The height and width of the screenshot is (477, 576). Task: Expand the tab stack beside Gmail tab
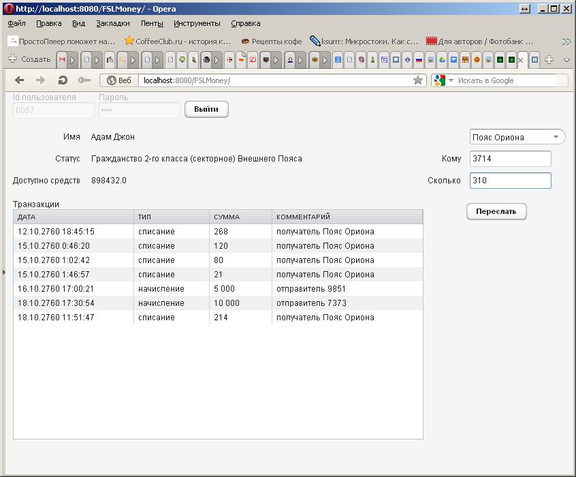tap(73, 59)
